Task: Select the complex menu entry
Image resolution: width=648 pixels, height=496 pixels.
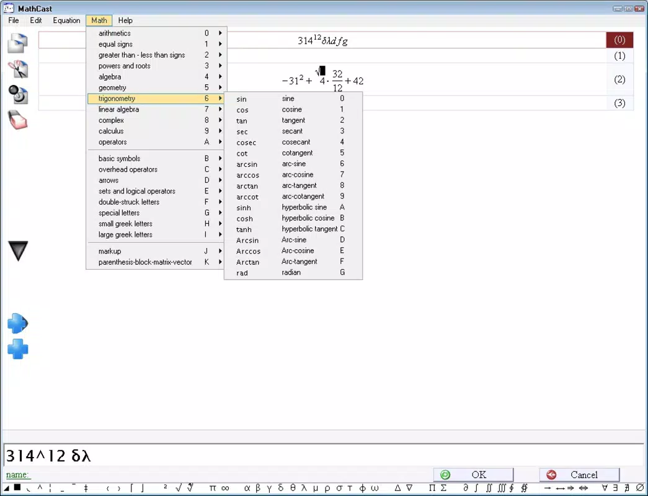Action: tap(156, 120)
